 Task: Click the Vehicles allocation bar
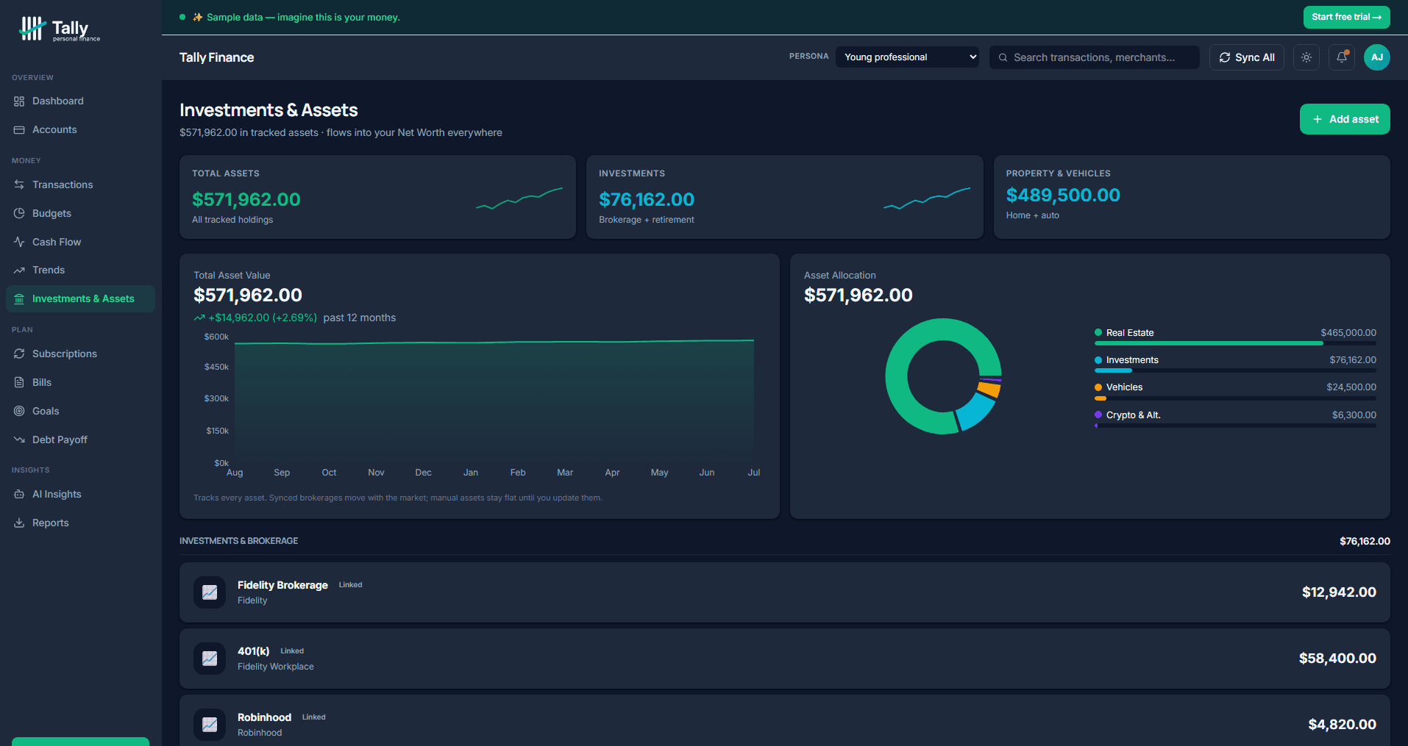[x=1235, y=398]
